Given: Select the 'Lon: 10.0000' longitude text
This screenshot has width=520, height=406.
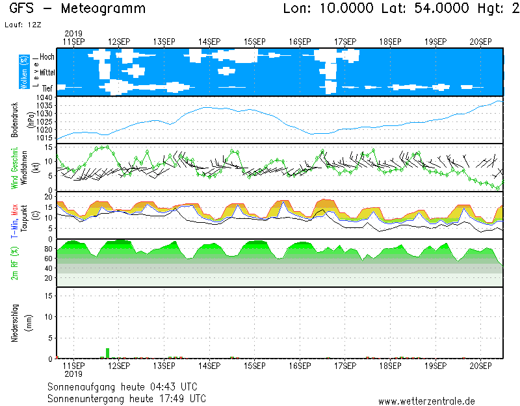Looking at the screenshot, I should 328,8.
